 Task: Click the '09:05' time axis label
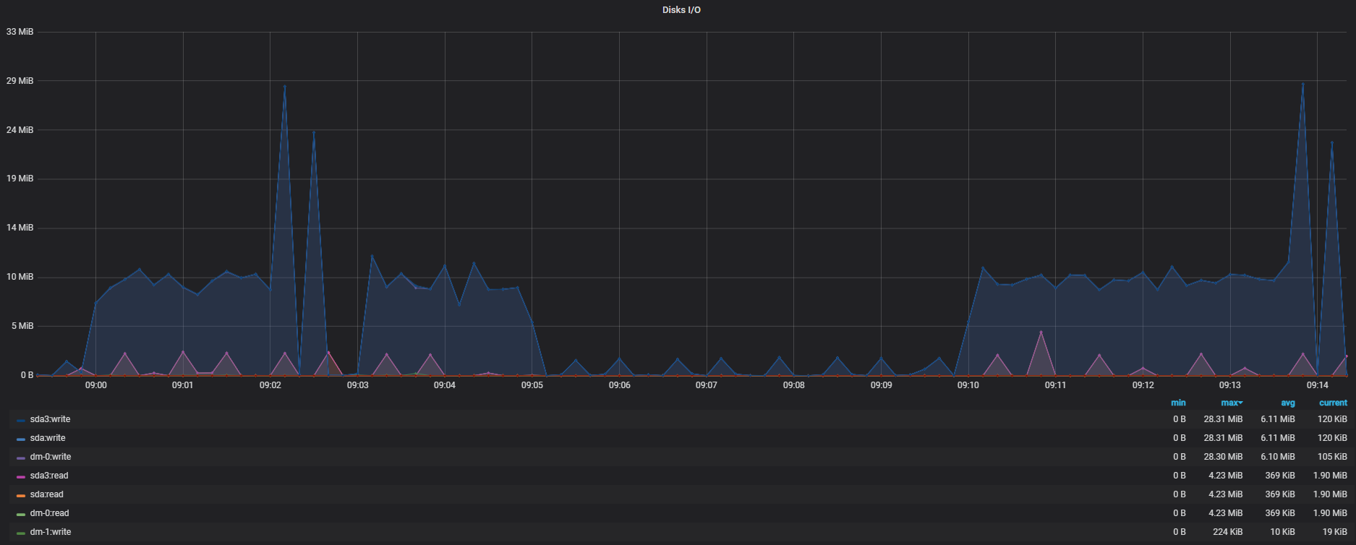[x=532, y=385]
